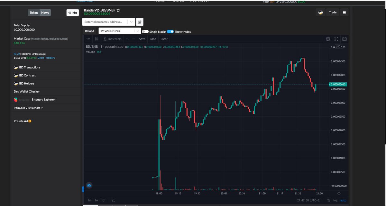386x206 pixels.
Task: Save the chart layout
Action: click(142, 39)
